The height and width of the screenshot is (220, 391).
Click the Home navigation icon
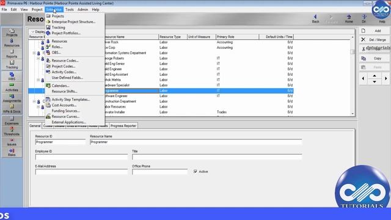pos(349,19)
